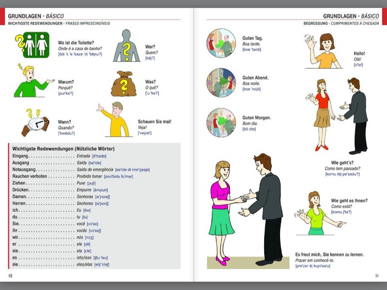
Task: Click the wristwatch with question marks
Action: click(x=35, y=123)
